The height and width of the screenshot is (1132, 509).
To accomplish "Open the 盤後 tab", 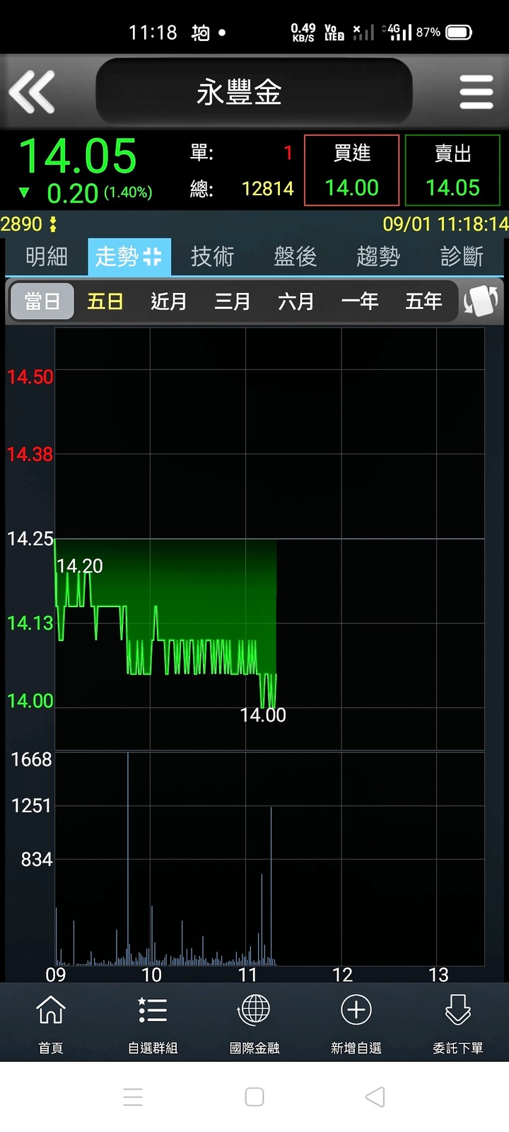I will click(x=296, y=257).
